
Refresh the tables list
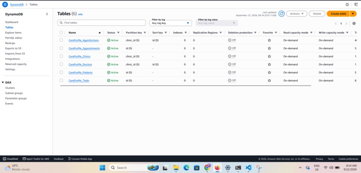281,14
